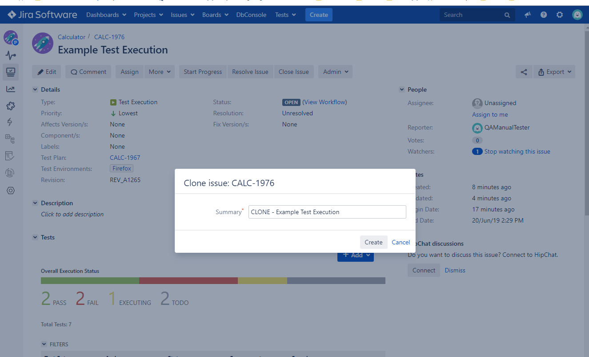
Task: Open the help question mark icon
Action: tap(544, 15)
